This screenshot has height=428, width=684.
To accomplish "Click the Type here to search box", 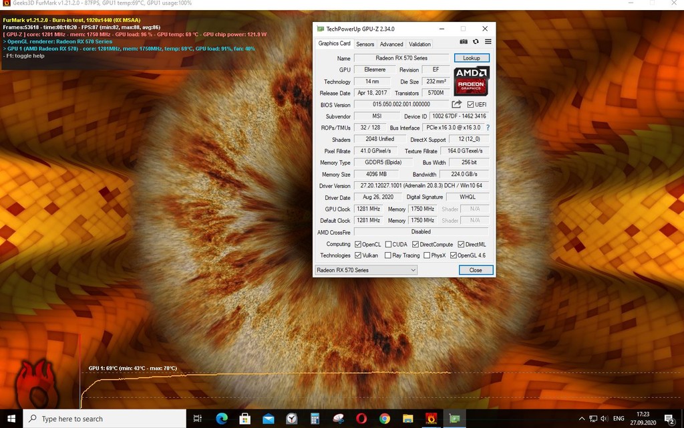I will 105,419.
